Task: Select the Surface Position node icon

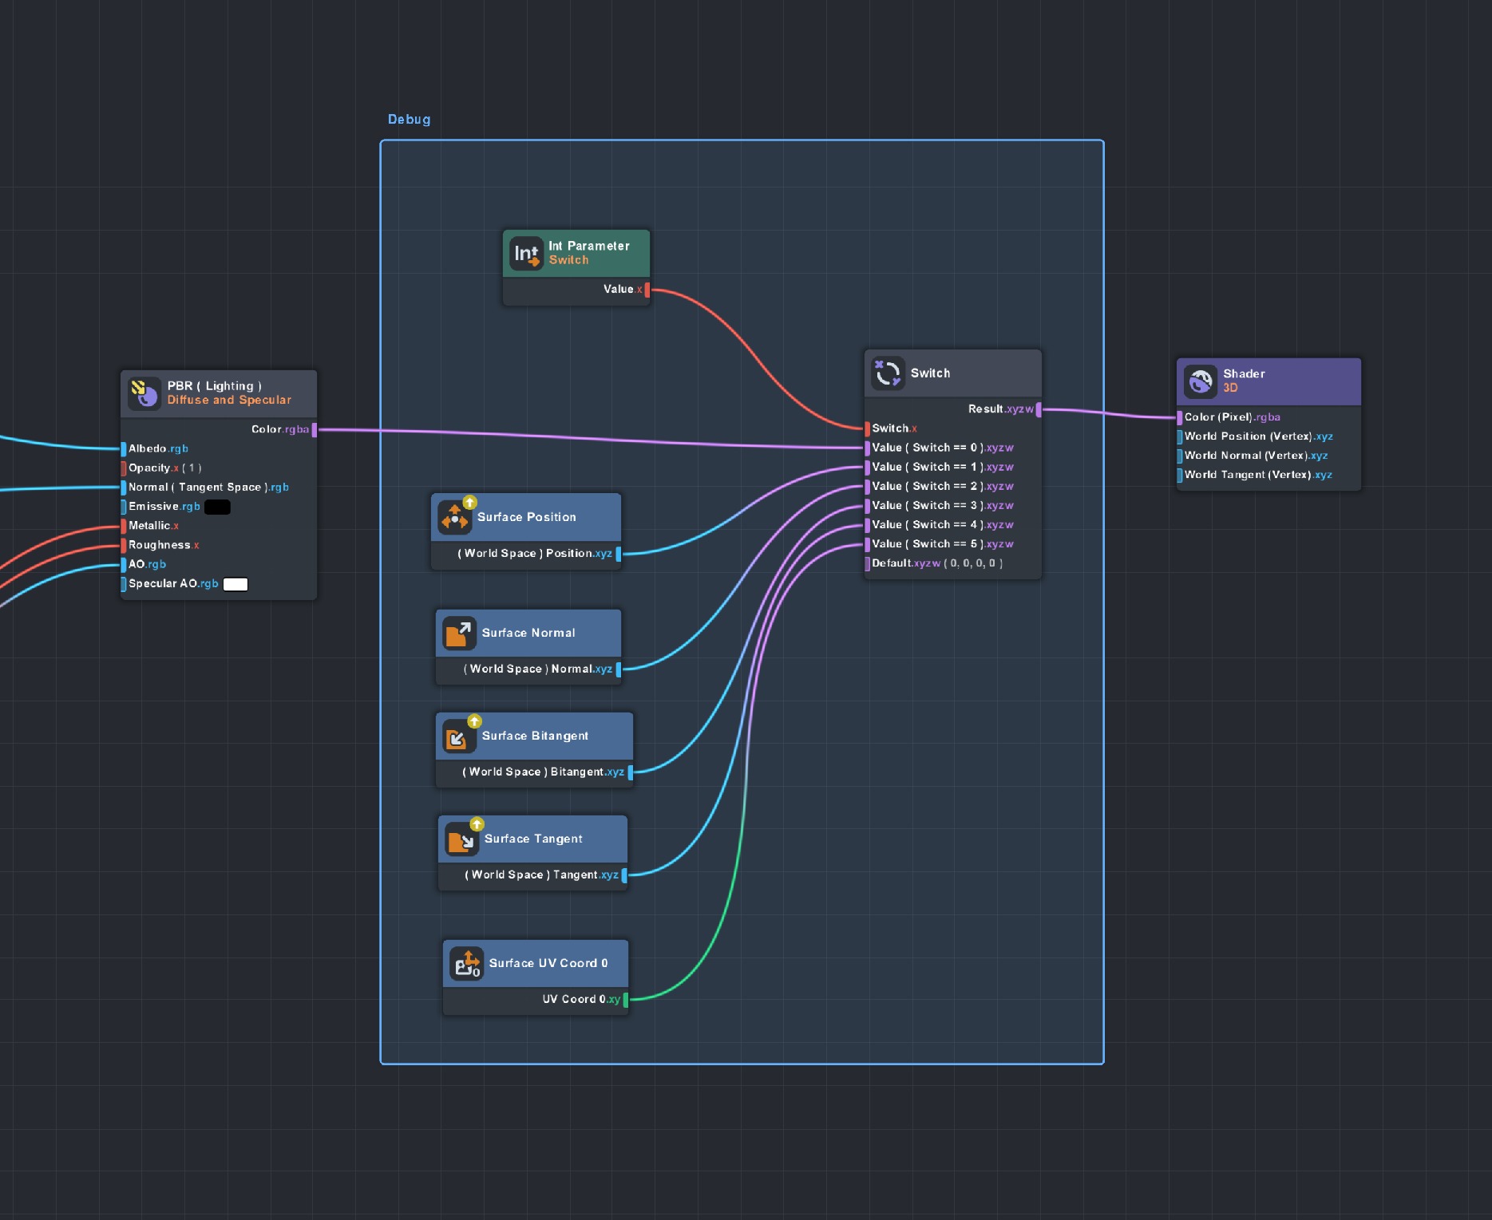Action: click(x=455, y=518)
